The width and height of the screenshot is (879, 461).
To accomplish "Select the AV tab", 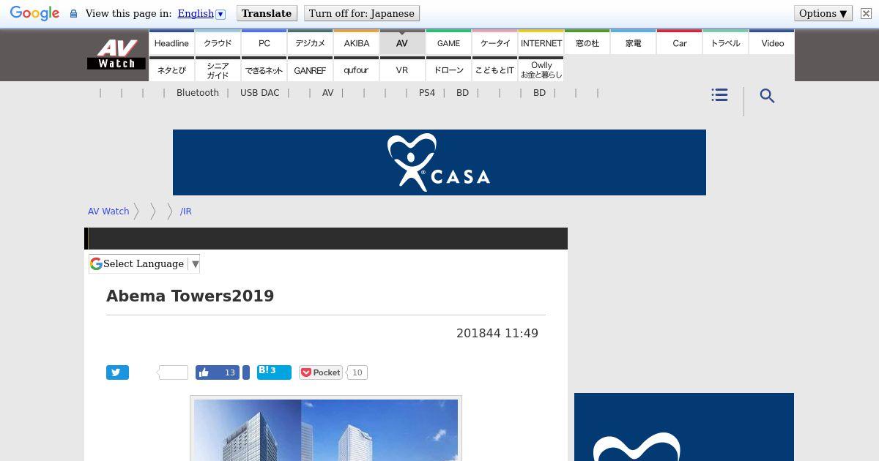I will (402, 42).
